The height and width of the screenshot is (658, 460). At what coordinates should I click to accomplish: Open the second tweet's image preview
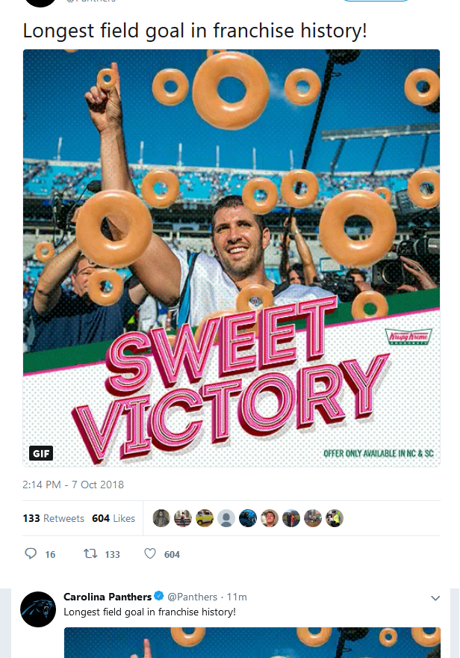[x=252, y=642]
